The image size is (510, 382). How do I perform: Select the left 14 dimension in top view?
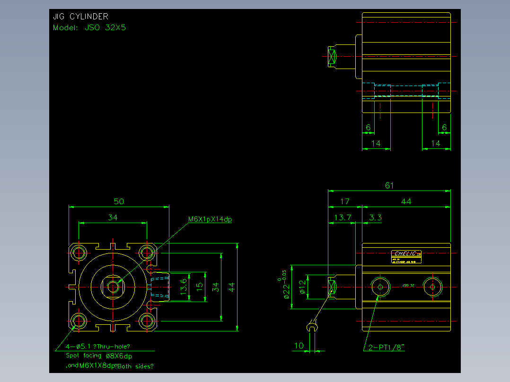point(376,143)
